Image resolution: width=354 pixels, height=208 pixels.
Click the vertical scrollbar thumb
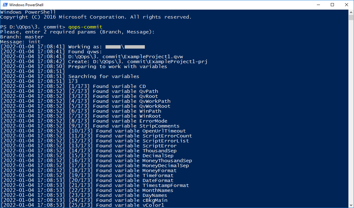tap(351, 18)
